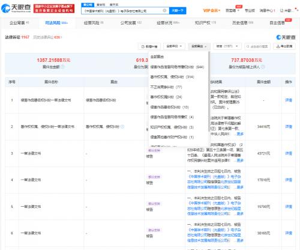This screenshot has width=300, height=250.
Task: Open 消息中心 in the header
Action: tap(267, 10)
